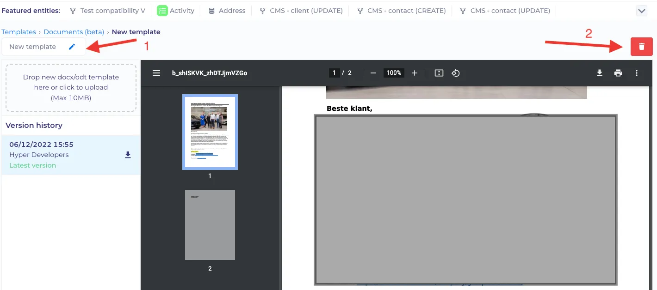Click the Latest version label
Image resolution: width=657 pixels, height=290 pixels.
click(x=32, y=165)
